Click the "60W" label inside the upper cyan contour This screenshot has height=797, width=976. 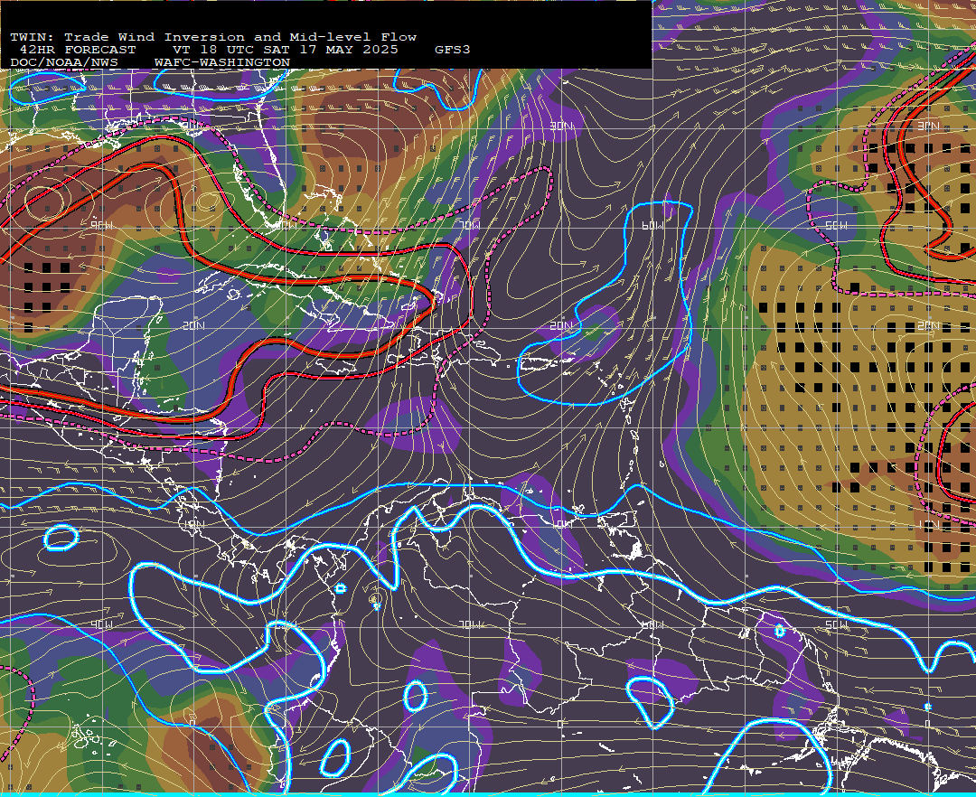point(653,225)
